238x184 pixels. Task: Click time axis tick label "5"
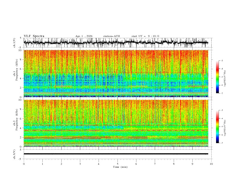(117, 164)
